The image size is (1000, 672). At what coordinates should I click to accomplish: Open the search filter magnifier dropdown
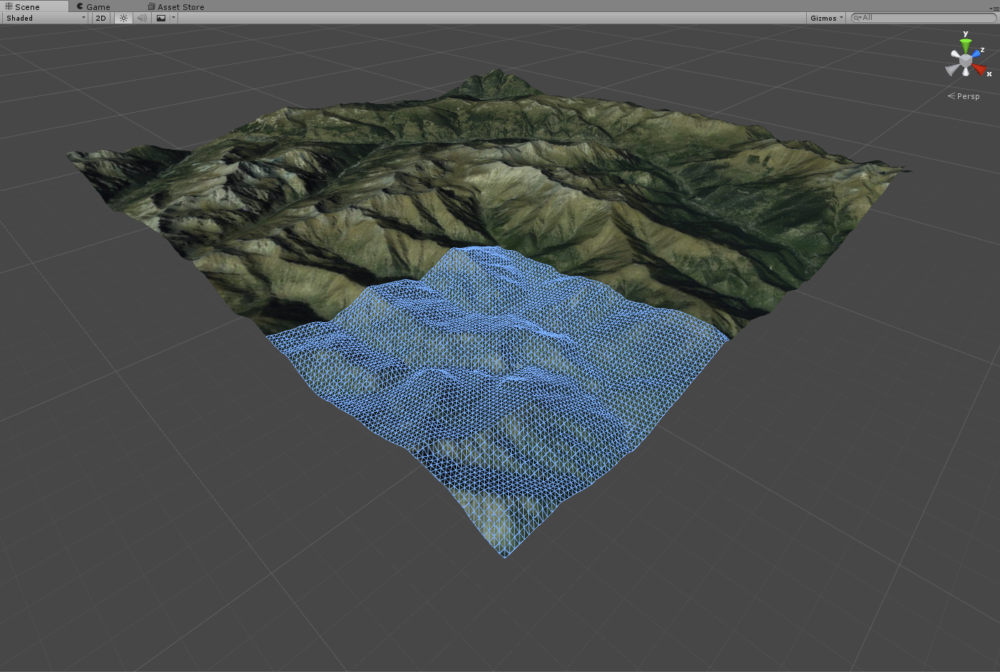click(857, 18)
